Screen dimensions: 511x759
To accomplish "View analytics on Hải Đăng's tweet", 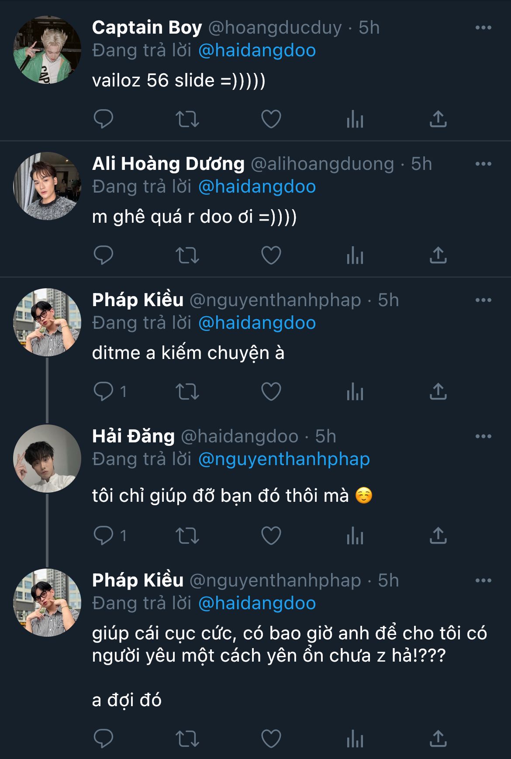I will tap(355, 535).
